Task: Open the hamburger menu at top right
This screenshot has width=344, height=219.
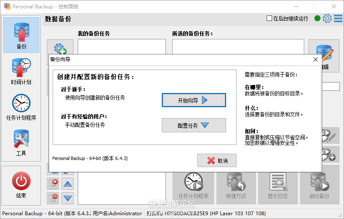Action: (x=338, y=18)
